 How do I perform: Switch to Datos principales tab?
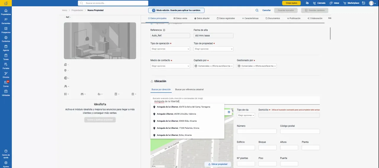pyautogui.click(x=157, y=18)
